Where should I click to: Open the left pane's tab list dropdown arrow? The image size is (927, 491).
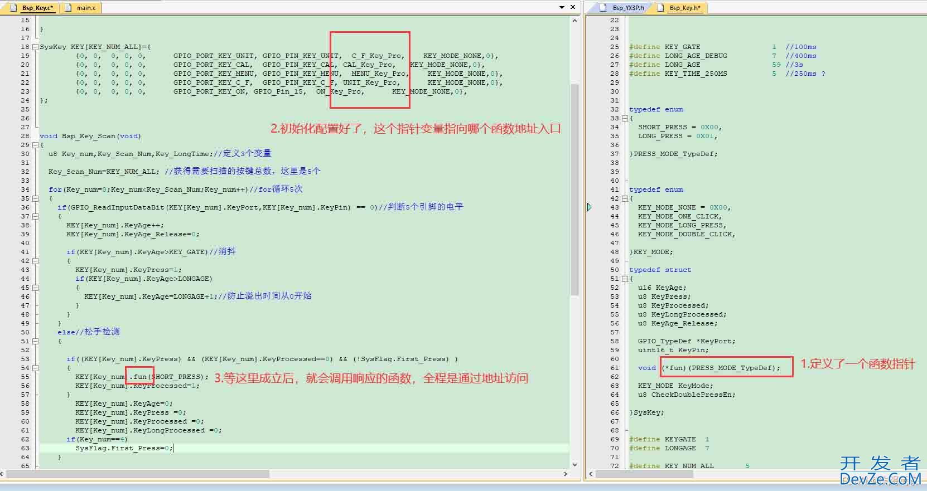click(x=562, y=7)
